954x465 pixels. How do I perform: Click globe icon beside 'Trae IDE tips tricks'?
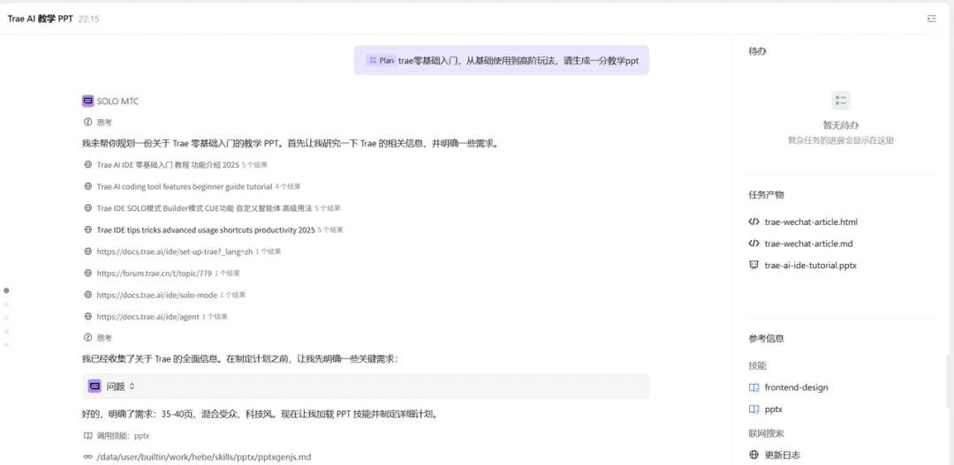tap(87, 229)
